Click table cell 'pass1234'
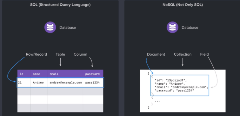This screenshot has height=116, width=240. point(93,82)
